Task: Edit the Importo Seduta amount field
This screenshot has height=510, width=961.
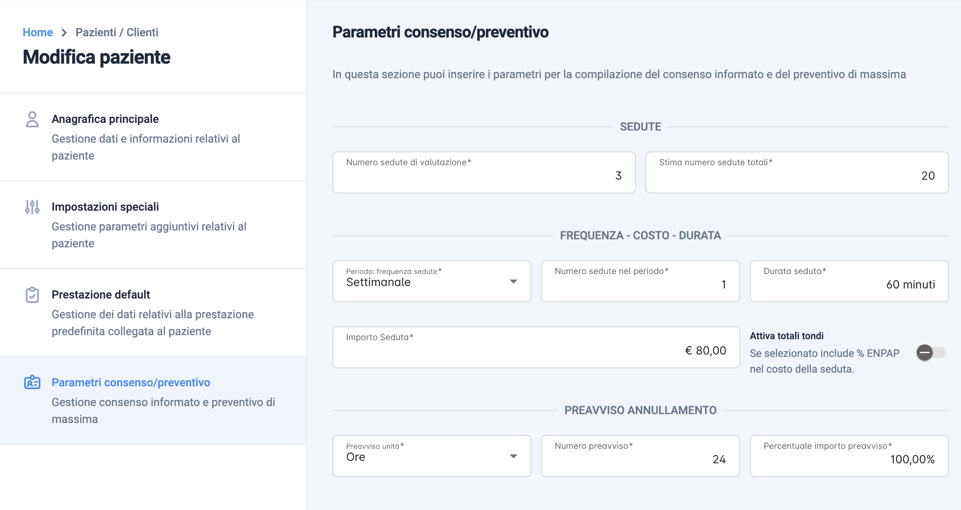Action: pyautogui.click(x=536, y=347)
